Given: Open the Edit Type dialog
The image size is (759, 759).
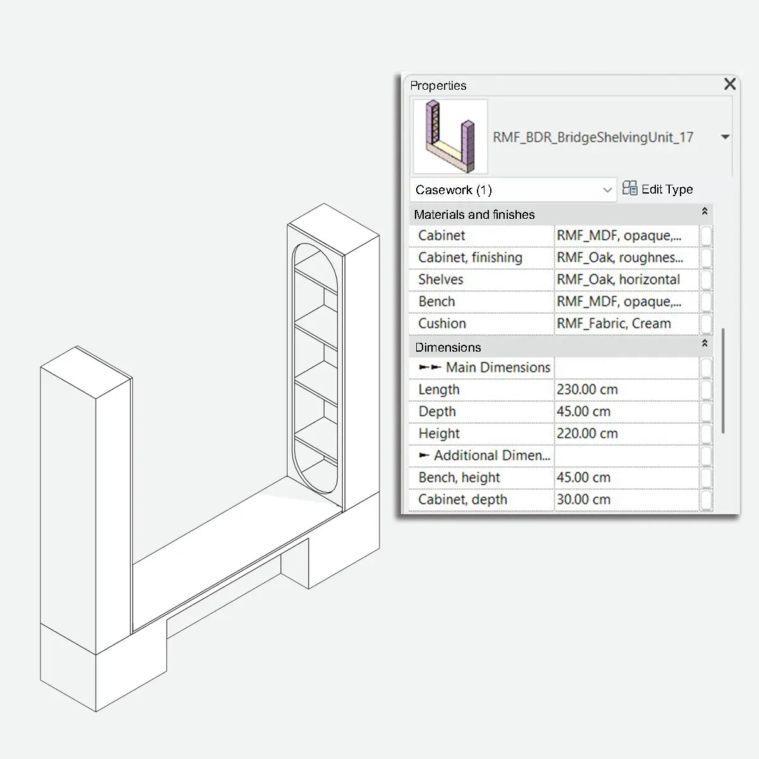Looking at the screenshot, I should click(x=667, y=188).
